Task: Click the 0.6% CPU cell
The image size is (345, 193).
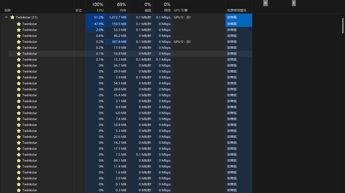Action: tap(95, 36)
